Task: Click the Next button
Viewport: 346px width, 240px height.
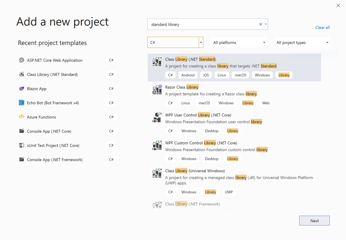Action: click(315, 221)
